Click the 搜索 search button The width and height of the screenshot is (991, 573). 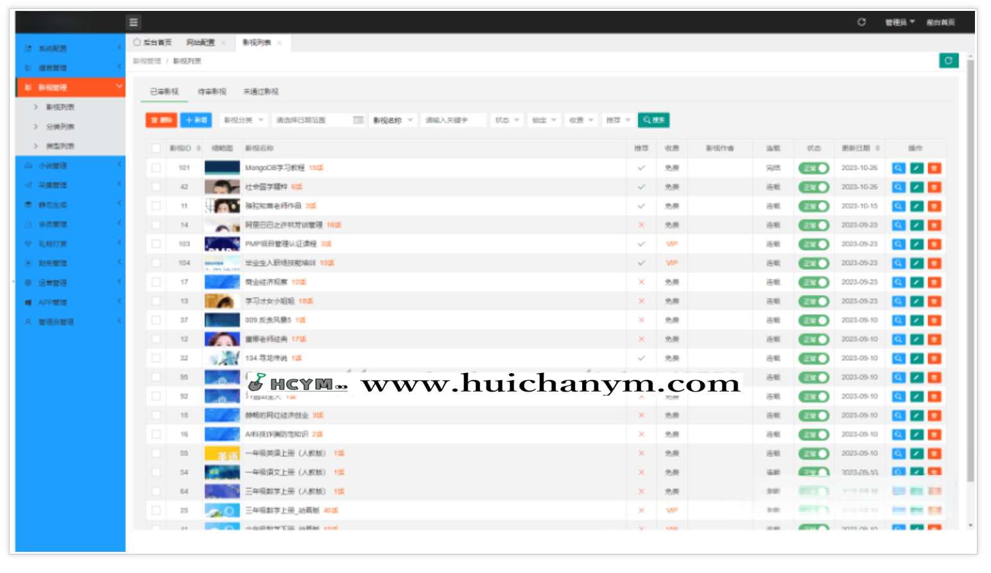click(653, 120)
